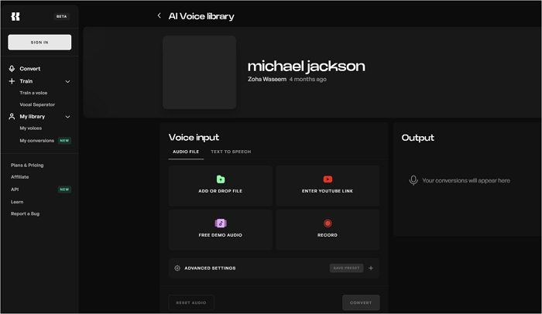Viewport: 542px width, 314px height.
Task: Click the Convert button
Action: [361, 302]
